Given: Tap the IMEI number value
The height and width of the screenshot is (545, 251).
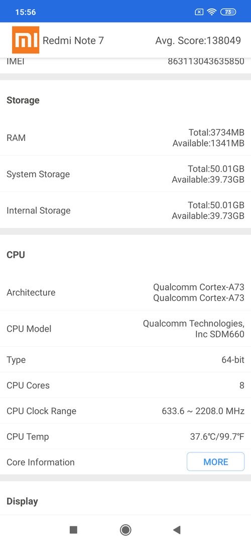Looking at the screenshot, I should [206, 61].
